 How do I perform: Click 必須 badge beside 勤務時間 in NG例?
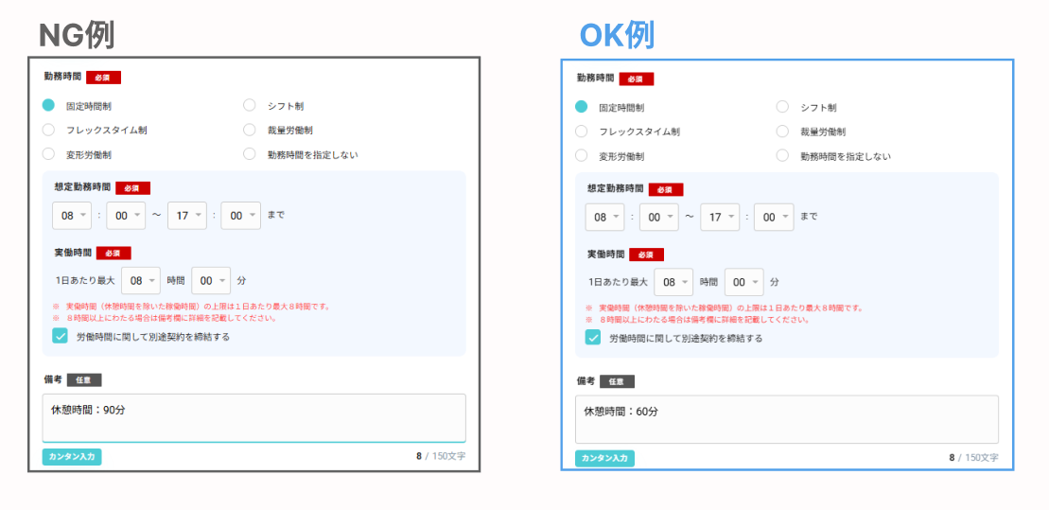[103, 78]
